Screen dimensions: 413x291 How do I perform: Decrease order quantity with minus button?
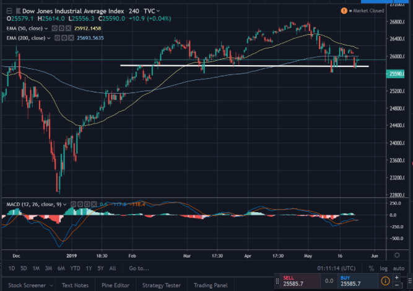[x=396, y=285]
